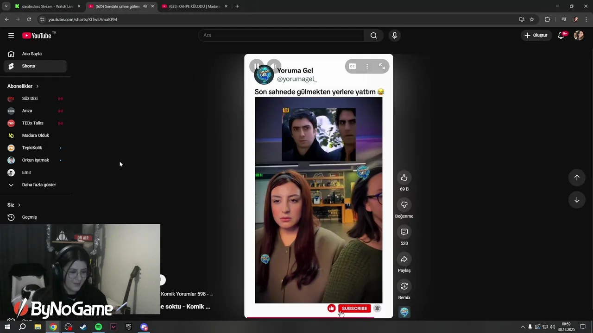
Task: Click the youtube.com/shorts URL address bar
Action: (x=82, y=19)
